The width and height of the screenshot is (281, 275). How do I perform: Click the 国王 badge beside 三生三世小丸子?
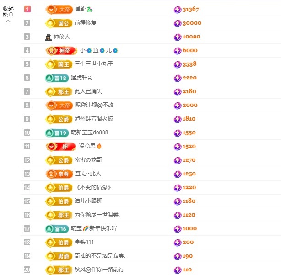tap(59, 64)
